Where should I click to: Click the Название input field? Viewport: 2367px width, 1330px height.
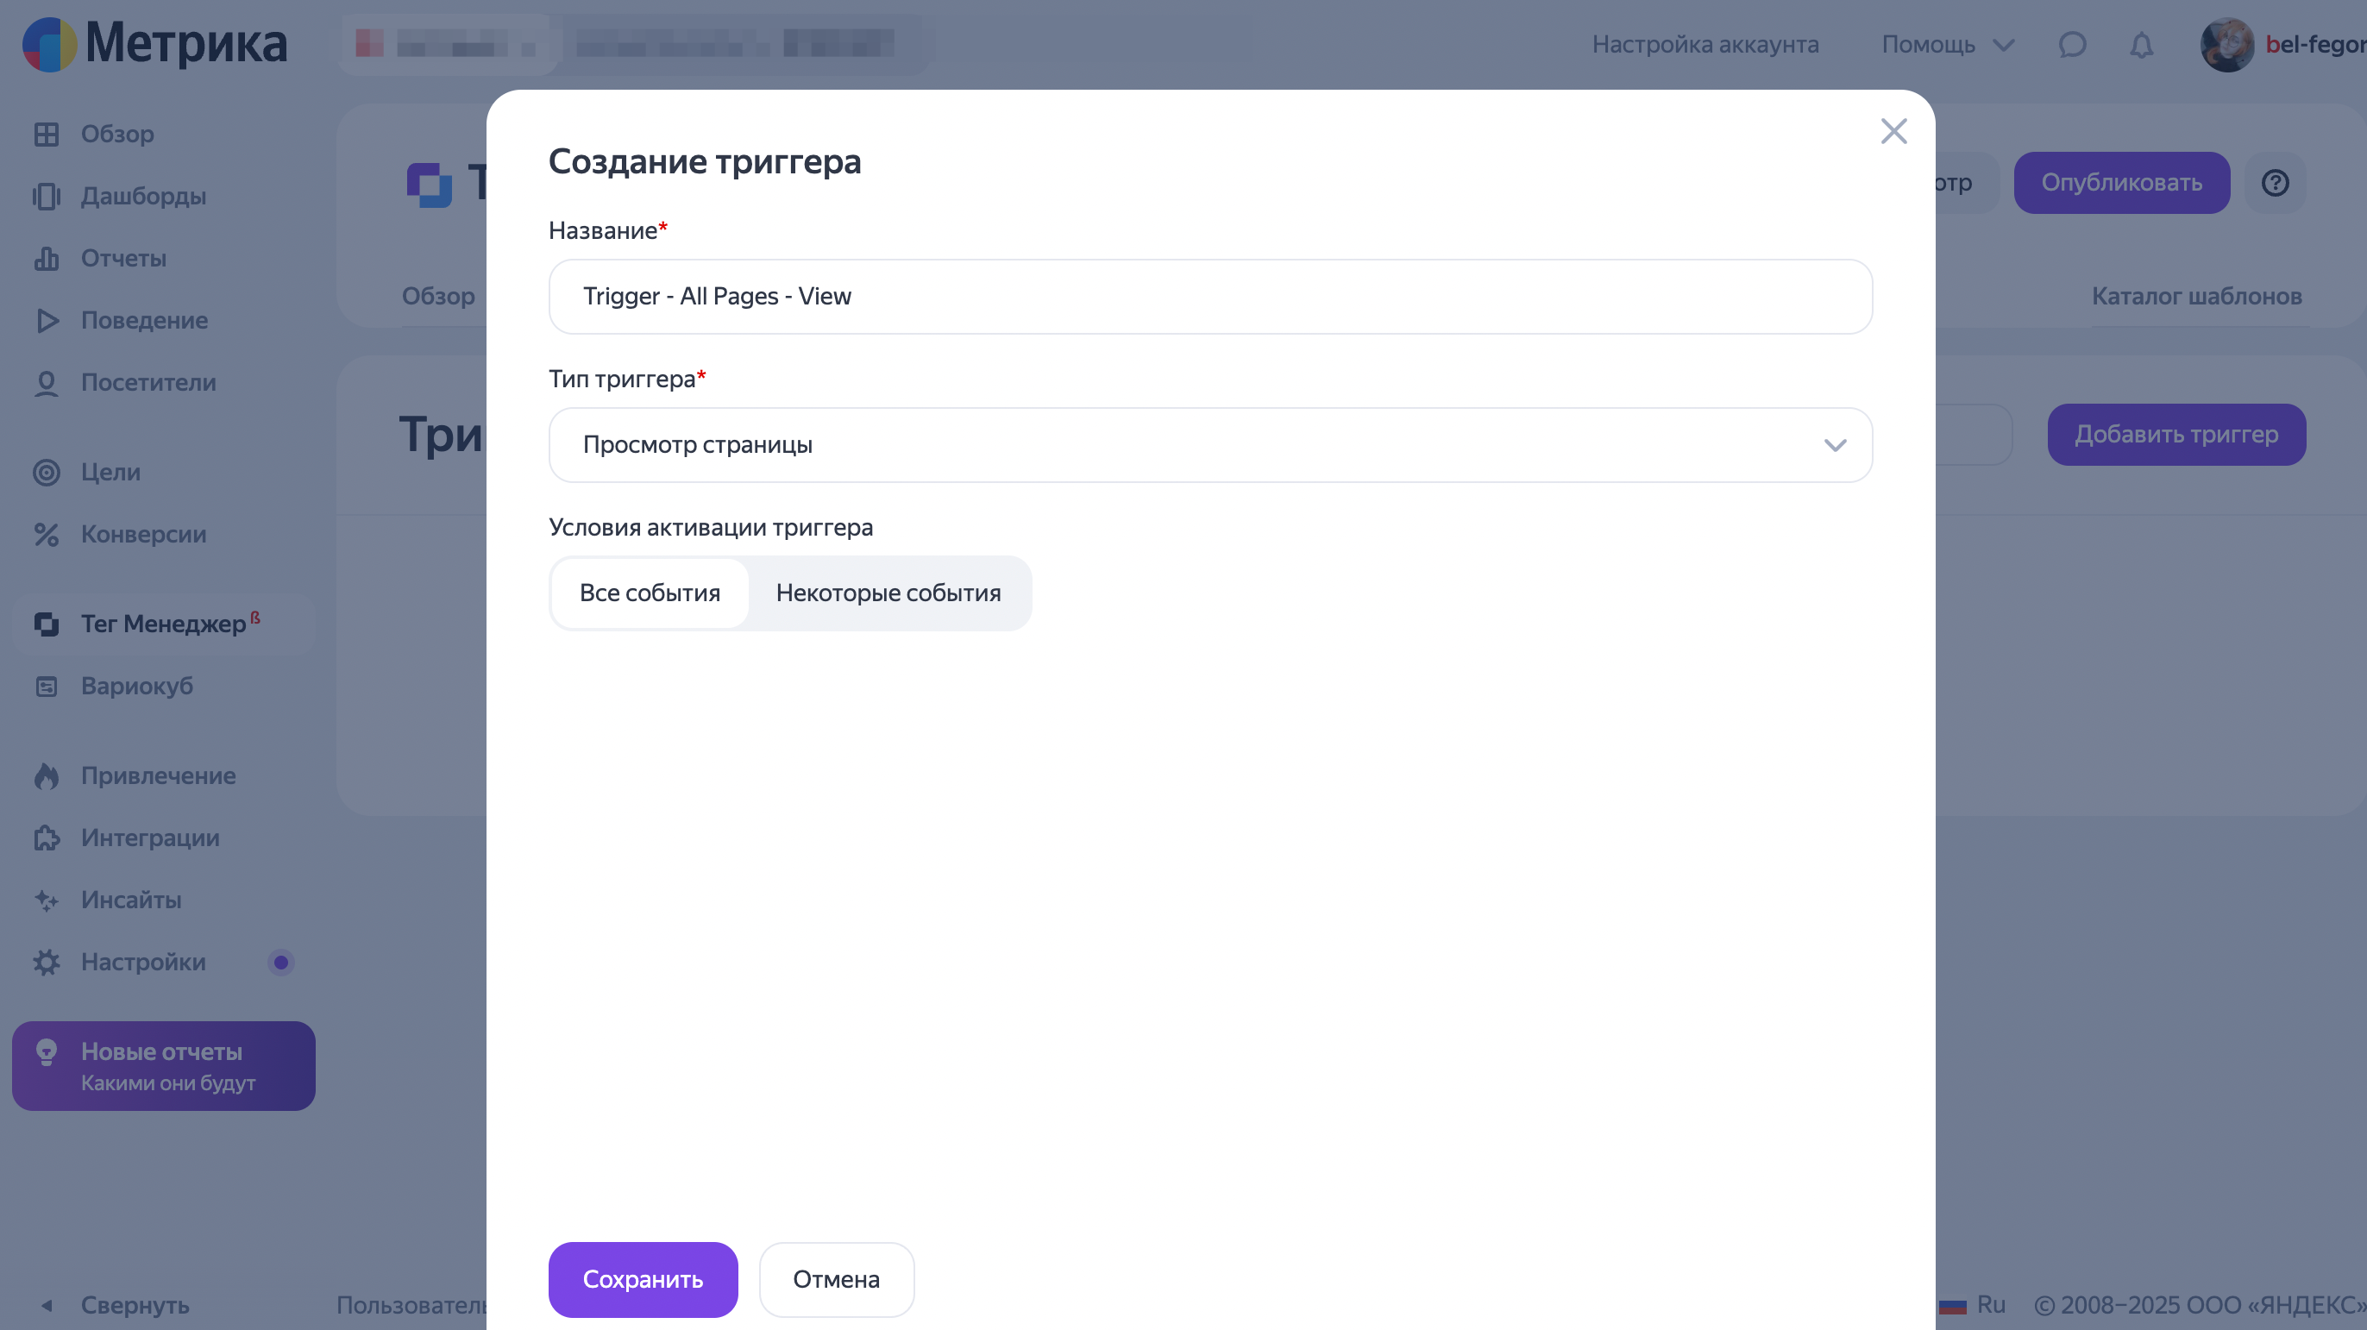pos(1209,296)
